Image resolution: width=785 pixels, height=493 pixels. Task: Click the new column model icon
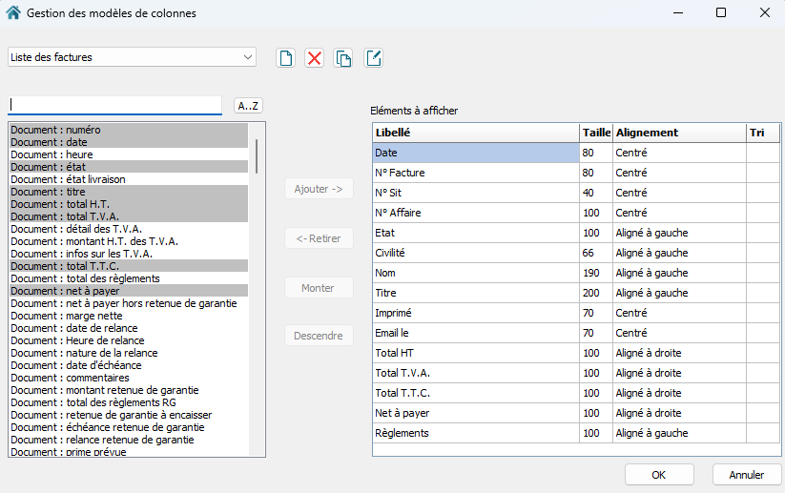pos(285,58)
